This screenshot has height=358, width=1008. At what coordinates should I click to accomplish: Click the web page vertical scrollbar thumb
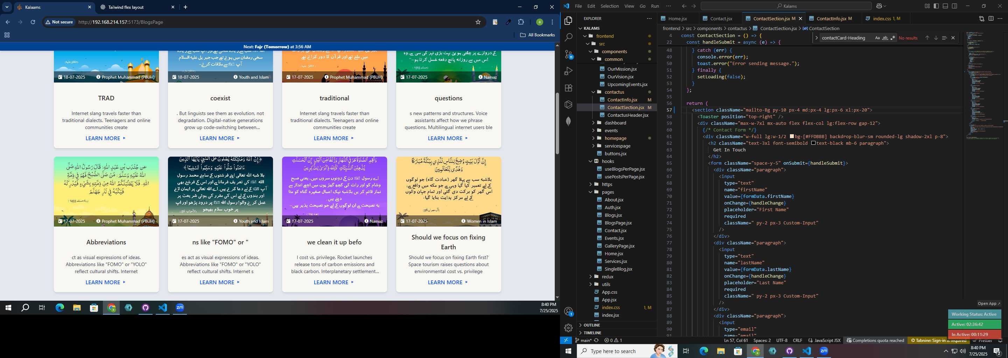[x=557, y=123]
